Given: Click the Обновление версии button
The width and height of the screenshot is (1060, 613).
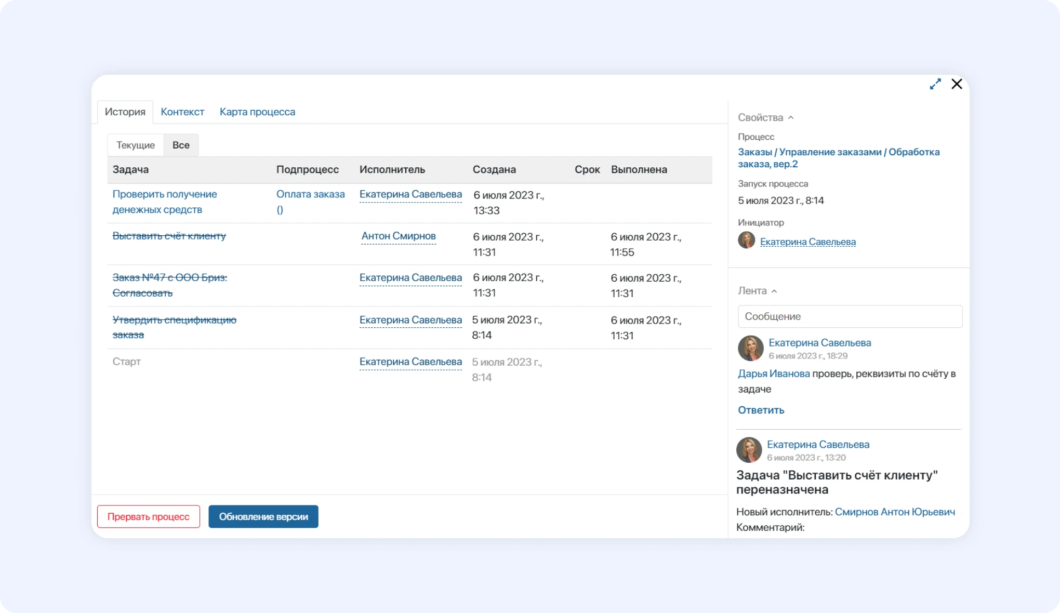Looking at the screenshot, I should pyautogui.click(x=263, y=516).
